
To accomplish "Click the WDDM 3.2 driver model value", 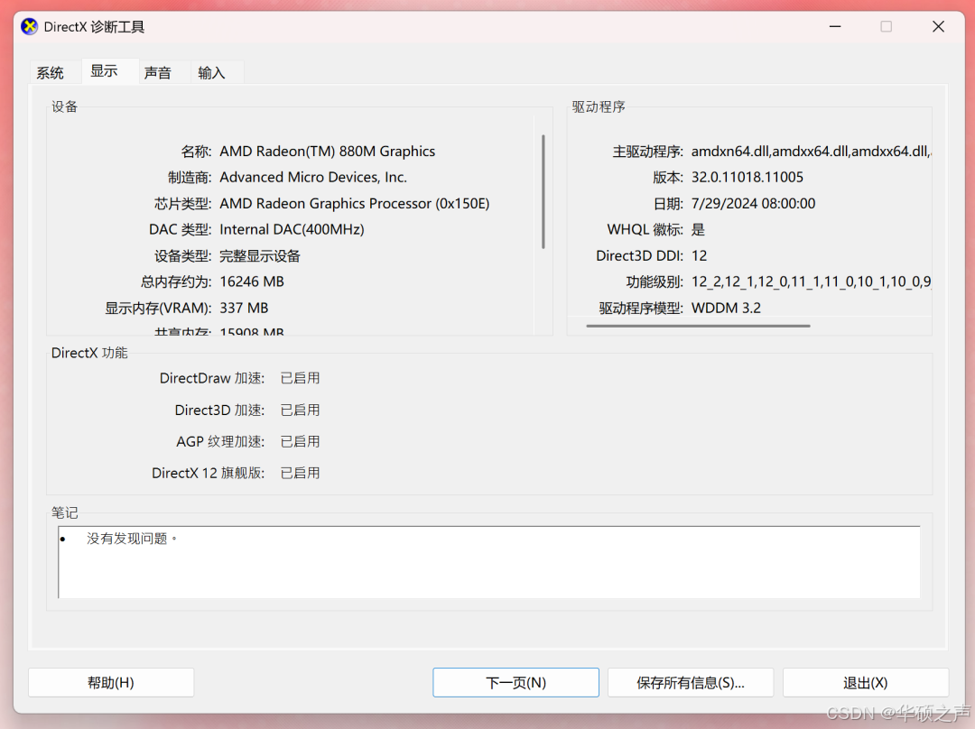I will 726,309.
